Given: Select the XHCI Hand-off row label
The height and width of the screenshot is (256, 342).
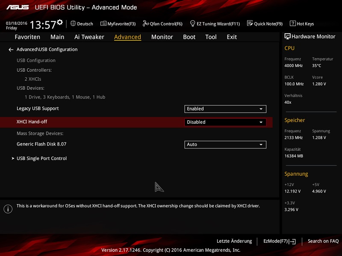Looking at the screenshot, I should [32, 122].
